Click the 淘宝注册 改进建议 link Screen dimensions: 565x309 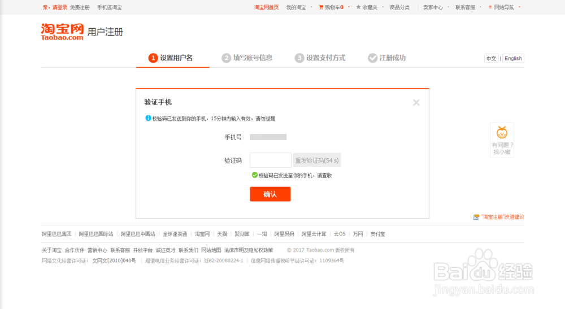pyautogui.click(x=503, y=217)
